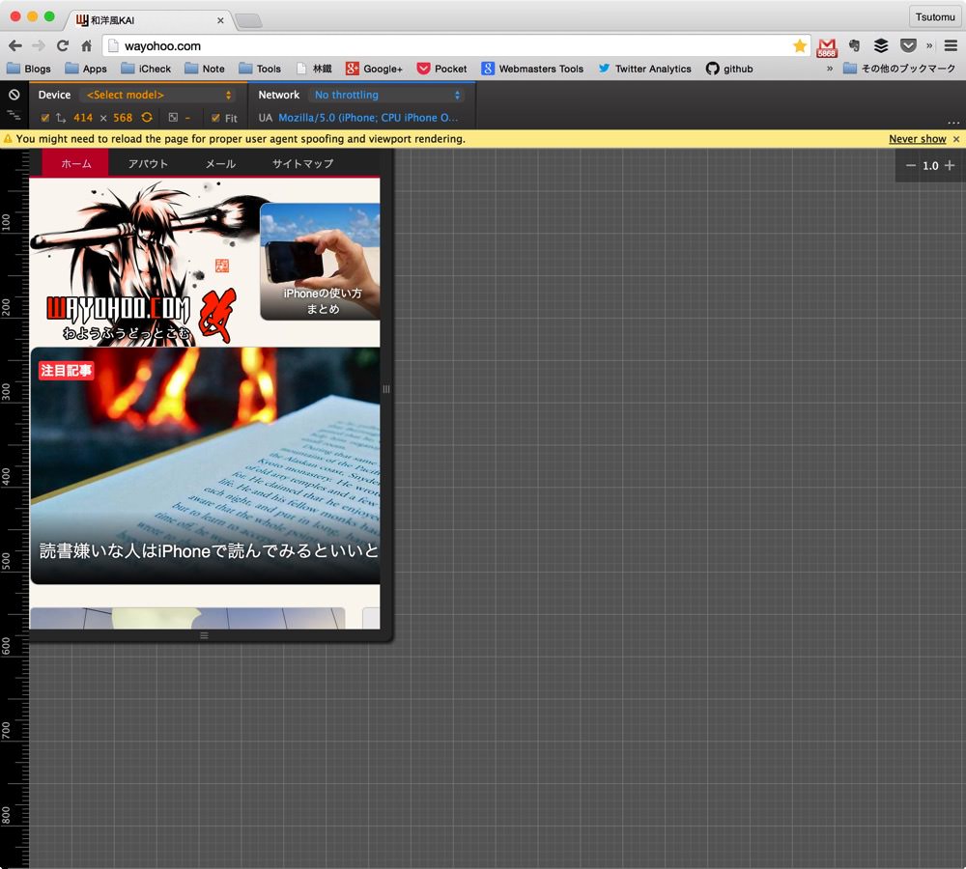Open the Gmail checker extension icon

827,46
